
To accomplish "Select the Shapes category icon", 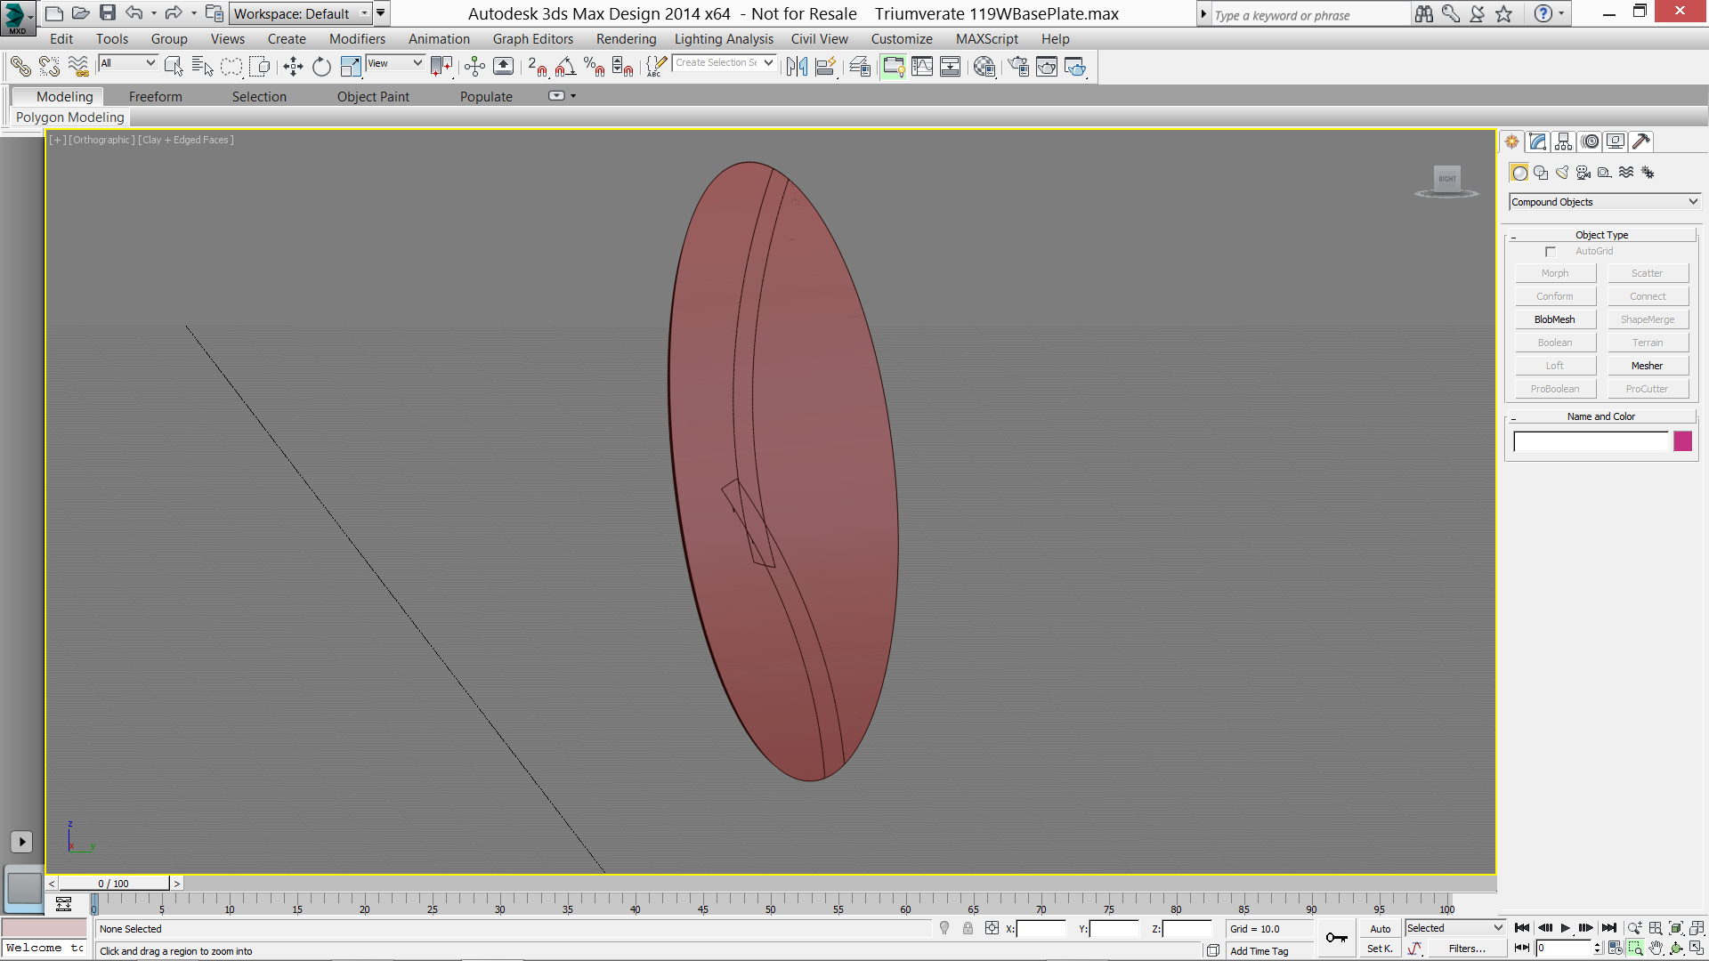I will [x=1541, y=173].
